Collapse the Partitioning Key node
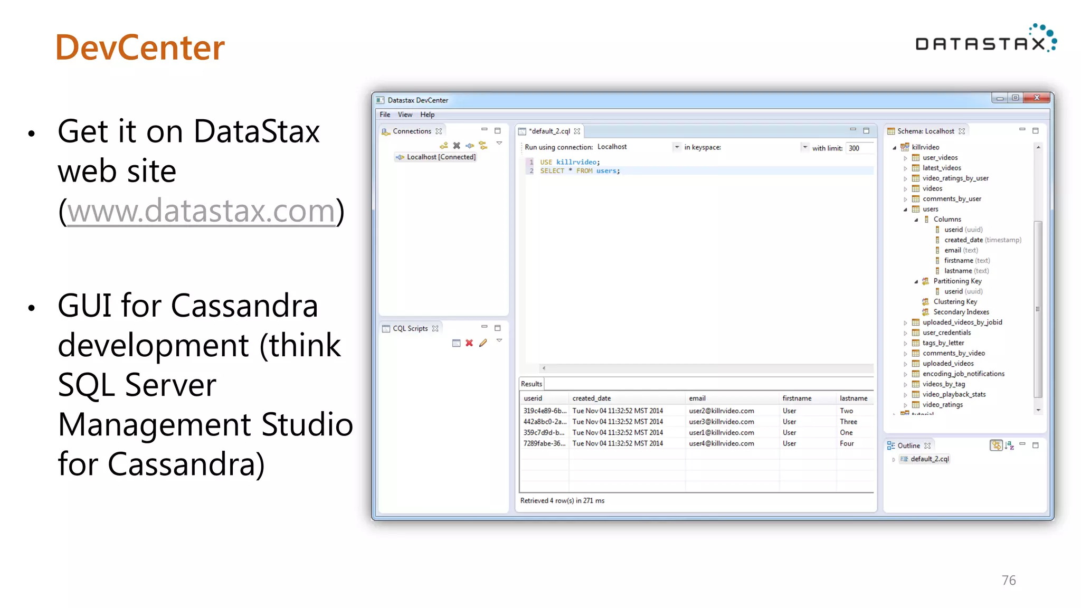Screen dimensions: 1081x608 [916, 281]
